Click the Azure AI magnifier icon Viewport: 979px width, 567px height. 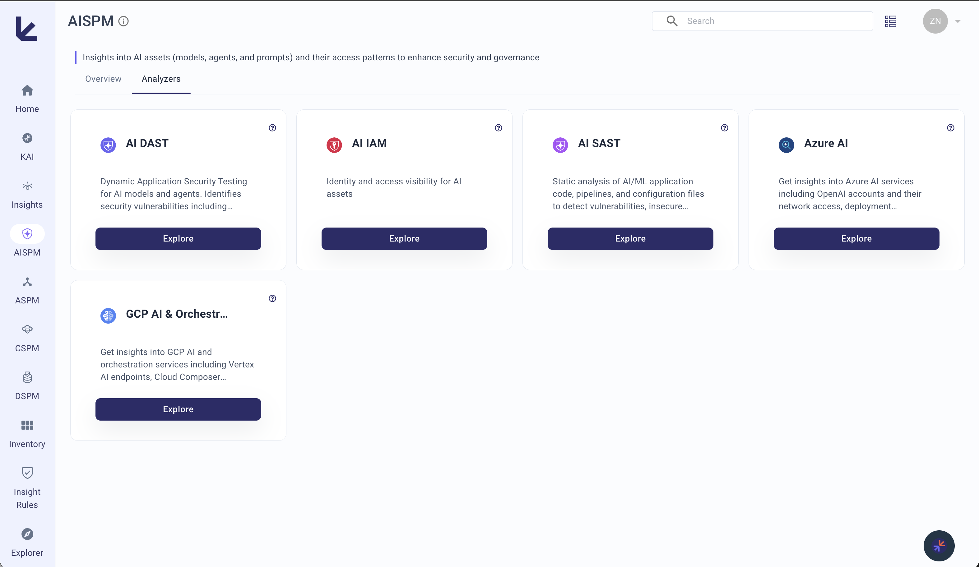click(x=786, y=145)
